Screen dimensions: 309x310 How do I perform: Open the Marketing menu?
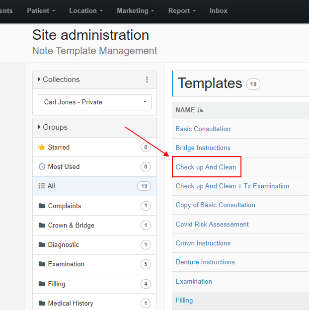pos(136,10)
